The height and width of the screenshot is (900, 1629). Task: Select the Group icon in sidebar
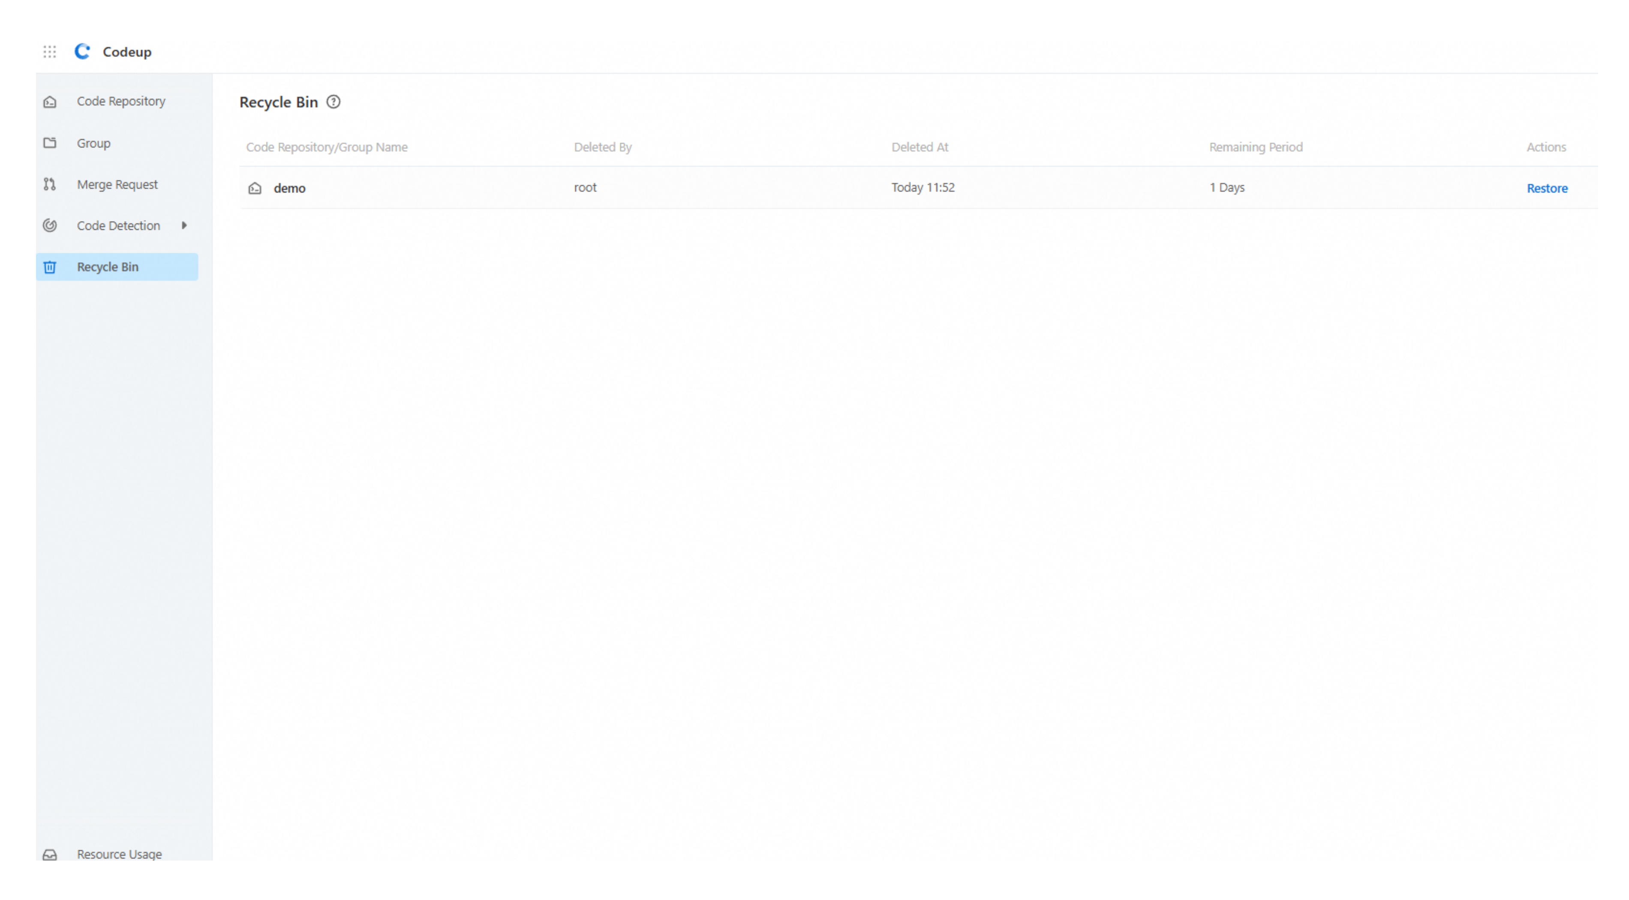pyautogui.click(x=50, y=143)
